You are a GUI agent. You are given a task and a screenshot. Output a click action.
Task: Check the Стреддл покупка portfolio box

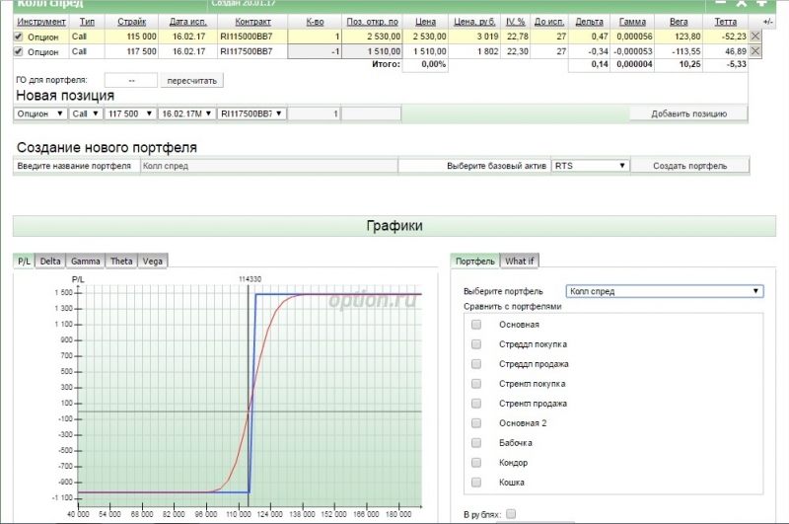tap(476, 344)
